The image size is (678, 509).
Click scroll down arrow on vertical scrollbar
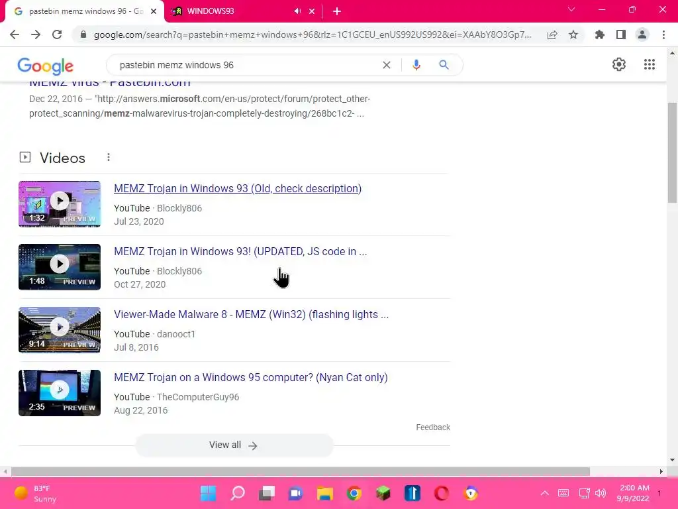[672, 460]
